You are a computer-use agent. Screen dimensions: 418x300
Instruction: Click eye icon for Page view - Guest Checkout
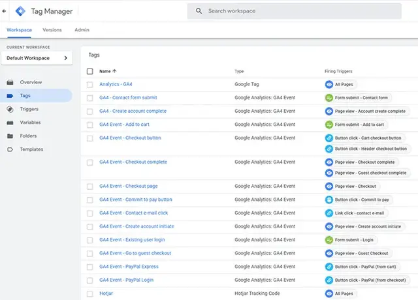[x=329, y=253]
